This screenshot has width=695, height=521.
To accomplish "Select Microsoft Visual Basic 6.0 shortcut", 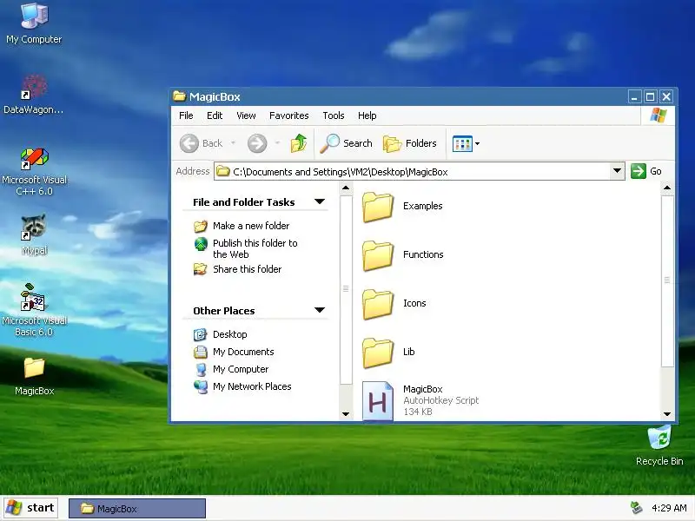I will (x=34, y=310).
